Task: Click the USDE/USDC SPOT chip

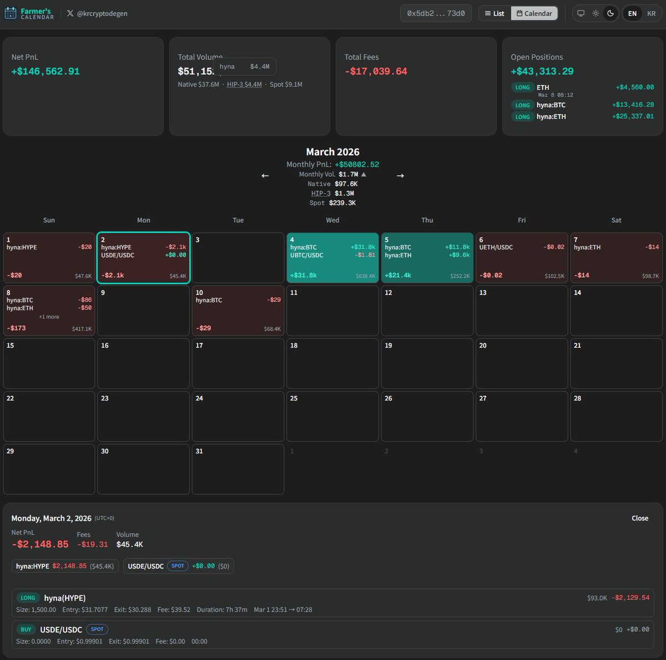Action: [179, 566]
